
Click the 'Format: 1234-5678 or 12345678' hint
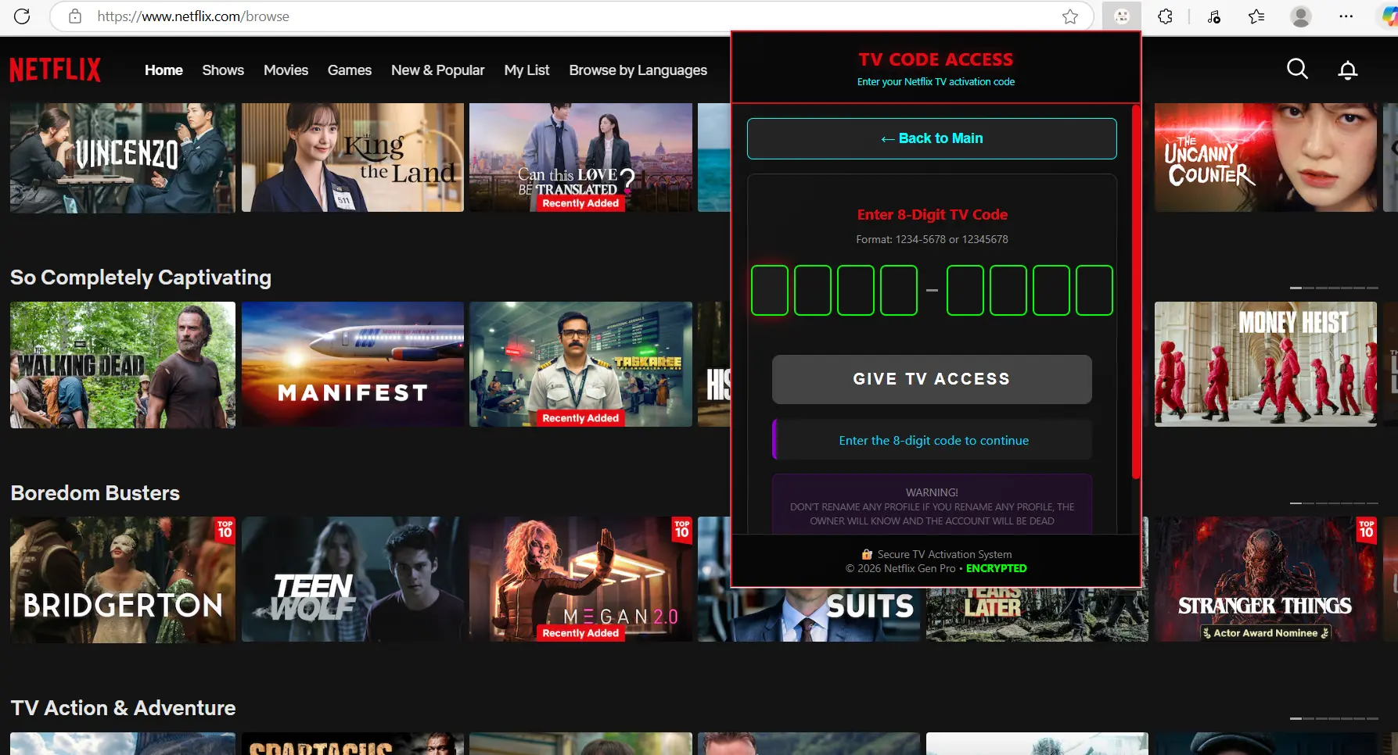coord(932,239)
